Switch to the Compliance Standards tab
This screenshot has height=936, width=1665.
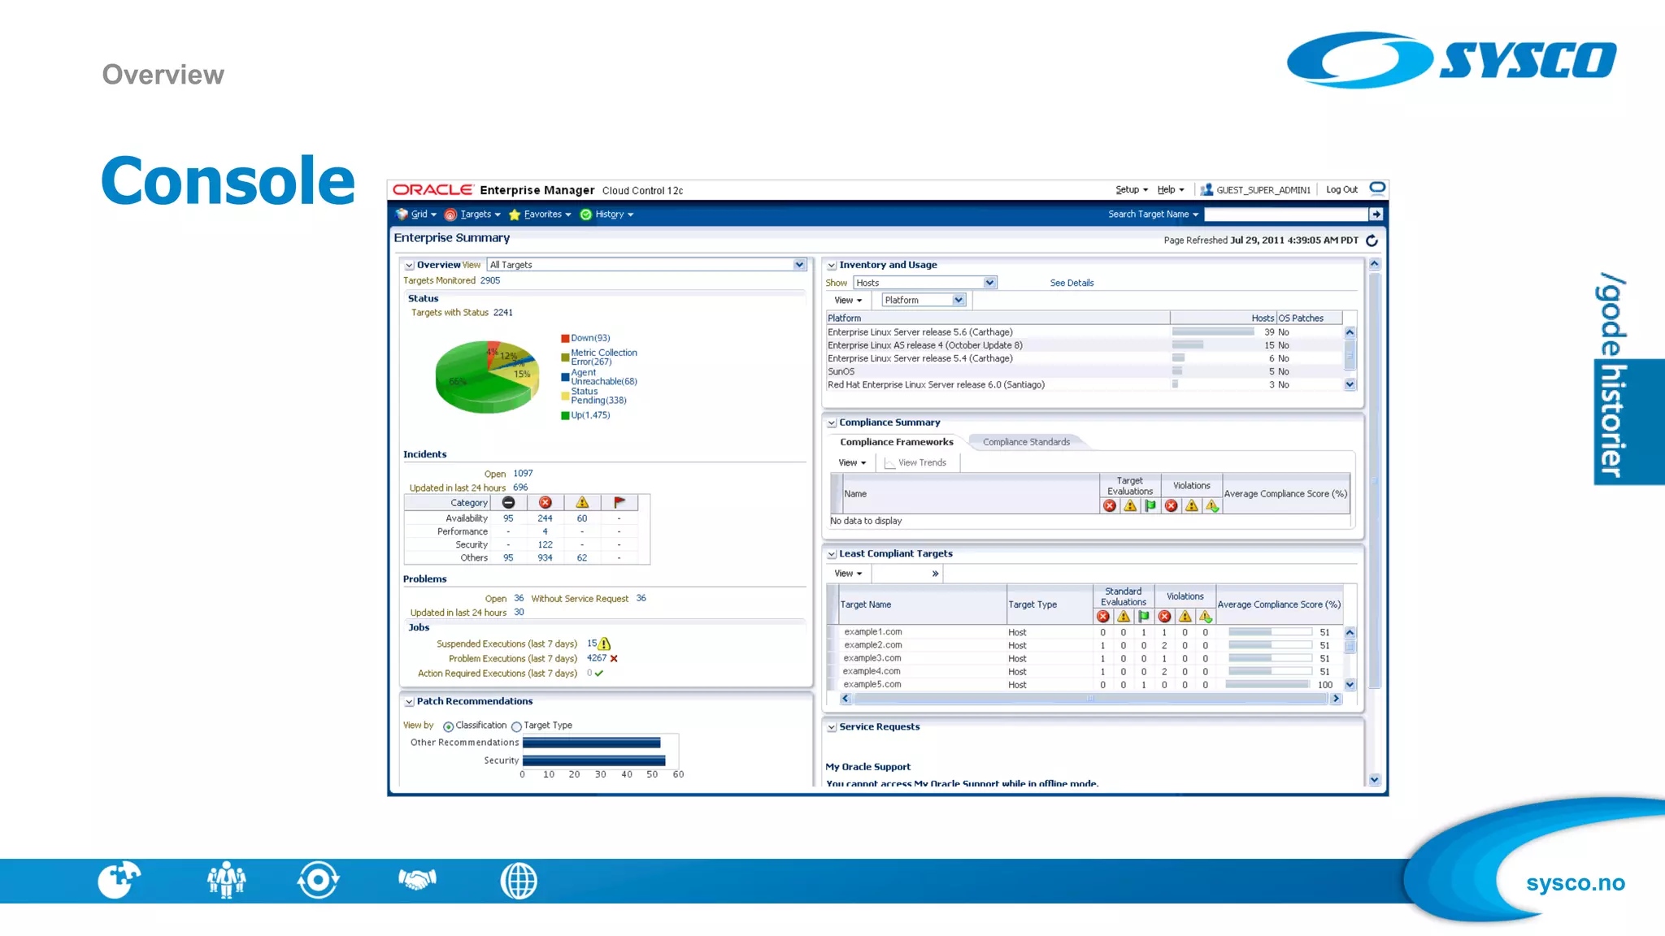[1026, 442]
